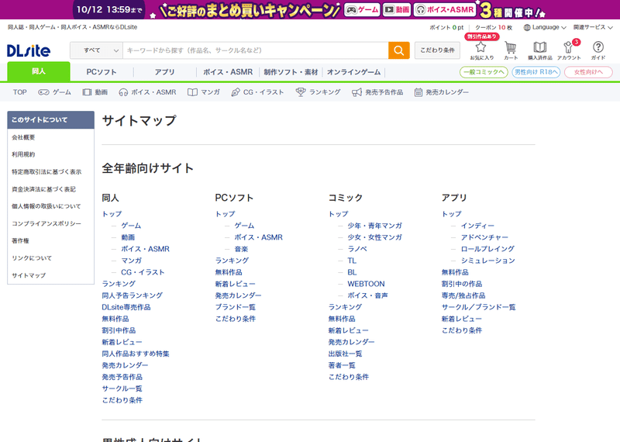The width and height of the screenshot is (620, 442).
Task: Open favorites star icon
Action: pyautogui.click(x=481, y=47)
